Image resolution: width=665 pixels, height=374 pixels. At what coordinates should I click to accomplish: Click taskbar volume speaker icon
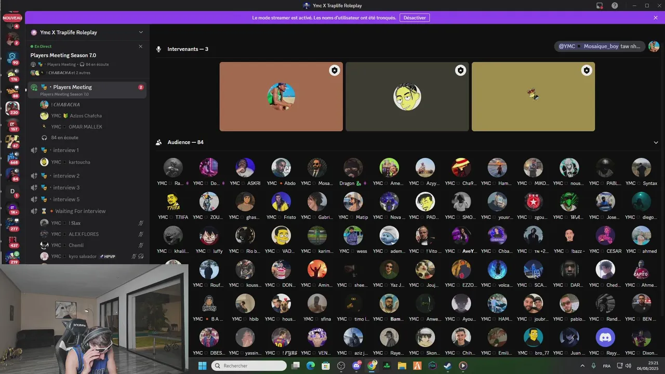tap(628, 366)
